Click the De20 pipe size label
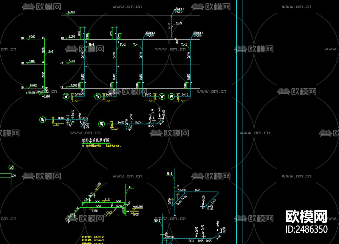The height and width of the screenshot is (244, 339). coord(123,211)
